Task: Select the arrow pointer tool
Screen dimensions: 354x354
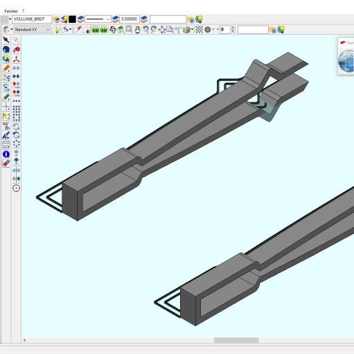Action: [x=6, y=39]
